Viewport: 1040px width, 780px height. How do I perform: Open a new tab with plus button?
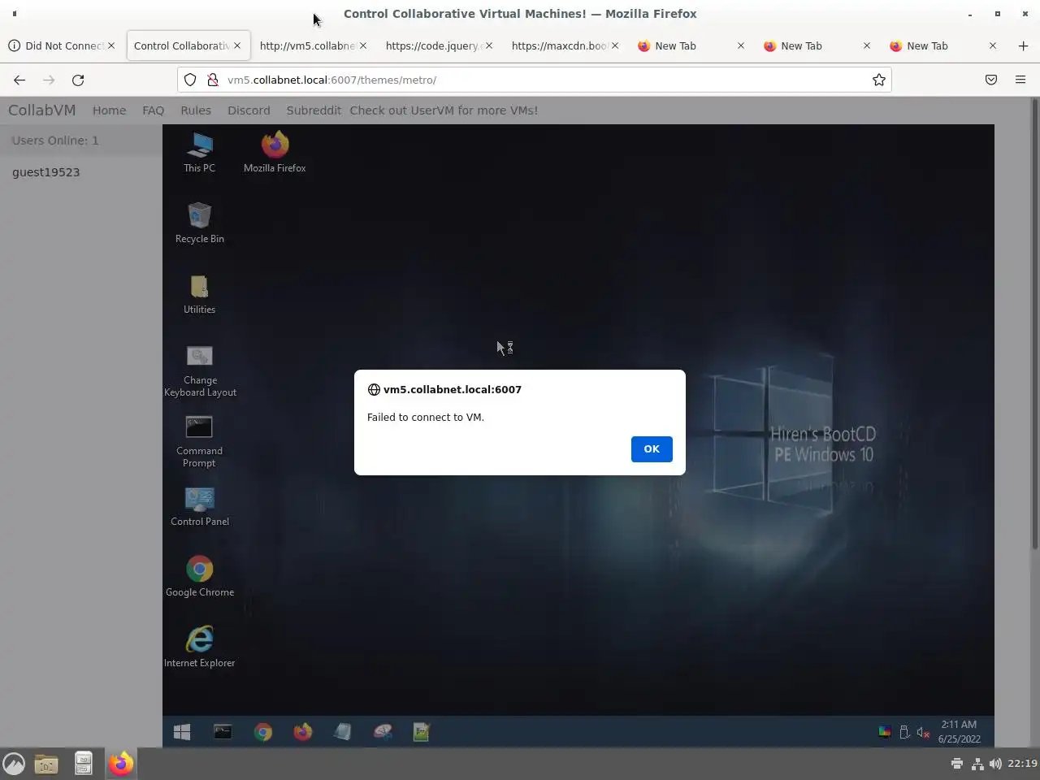click(1023, 46)
